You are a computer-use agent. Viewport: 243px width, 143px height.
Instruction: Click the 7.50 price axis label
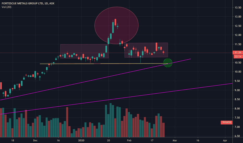[x=238, y=118]
